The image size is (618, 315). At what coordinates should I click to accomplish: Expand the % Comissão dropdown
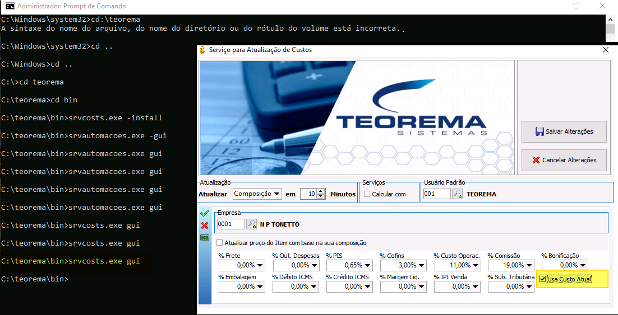tap(530, 265)
